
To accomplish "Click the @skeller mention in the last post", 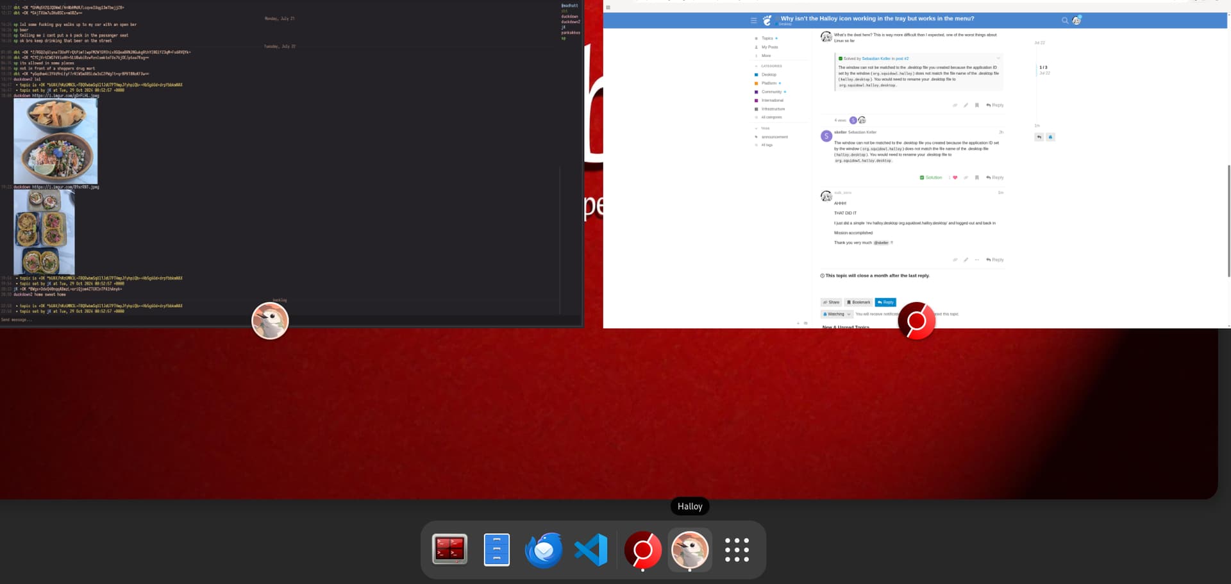I will tap(882, 243).
